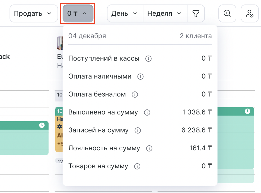Click info icon beside Оплата безналом

click(135, 95)
